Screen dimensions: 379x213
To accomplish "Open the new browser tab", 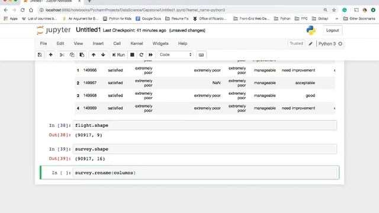I will (89, 1).
